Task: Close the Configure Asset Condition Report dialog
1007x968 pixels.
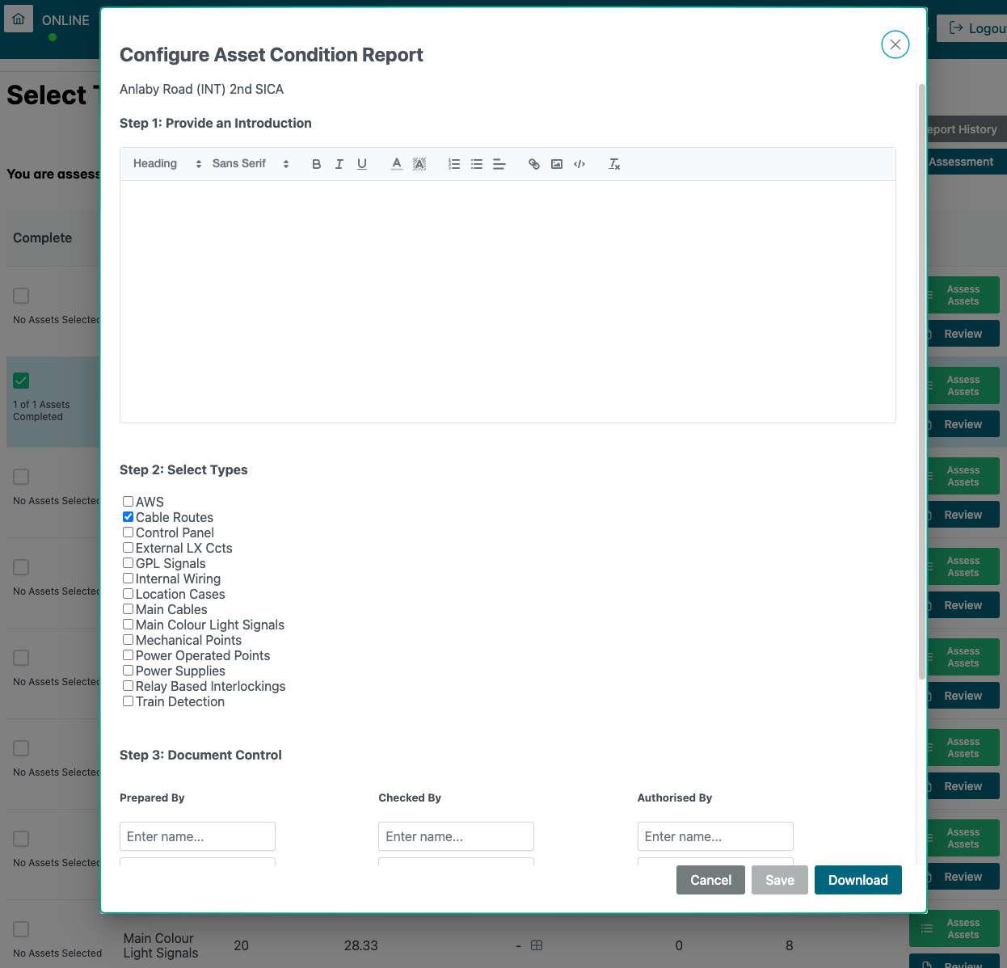Action: point(895,44)
